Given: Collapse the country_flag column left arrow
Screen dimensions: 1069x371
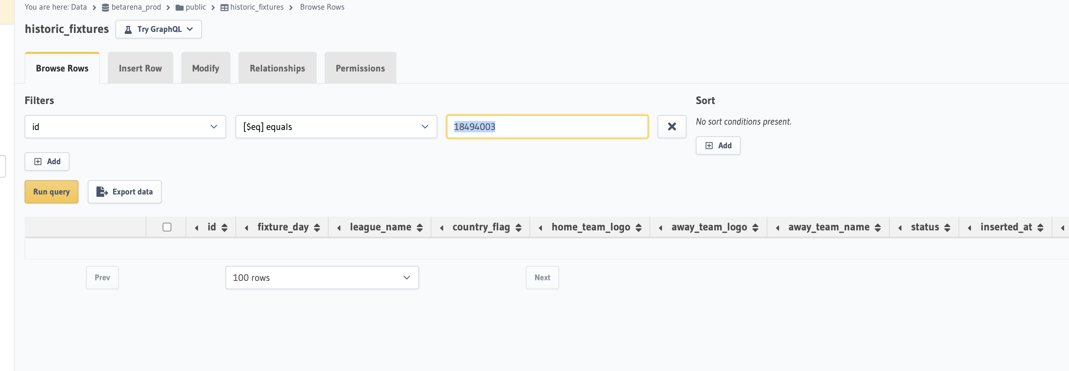Looking at the screenshot, I should 442,227.
